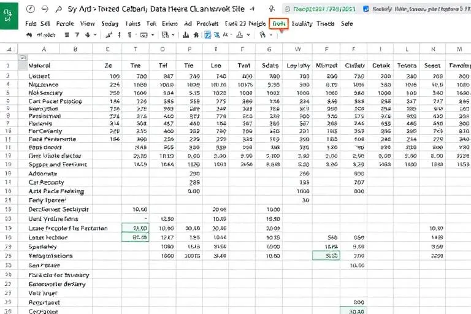
Task: Open the 'Seday' menu
Action: point(110,23)
